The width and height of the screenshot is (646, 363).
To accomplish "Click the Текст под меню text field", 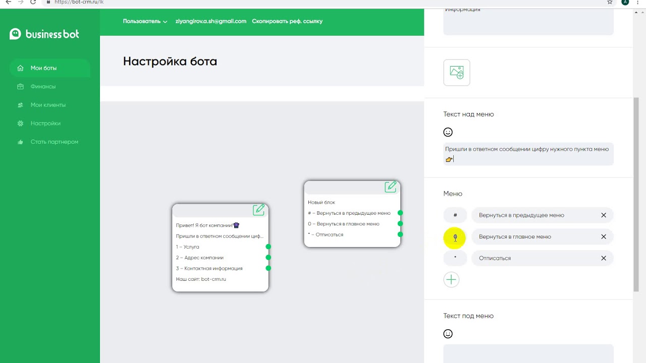I will click(528, 353).
